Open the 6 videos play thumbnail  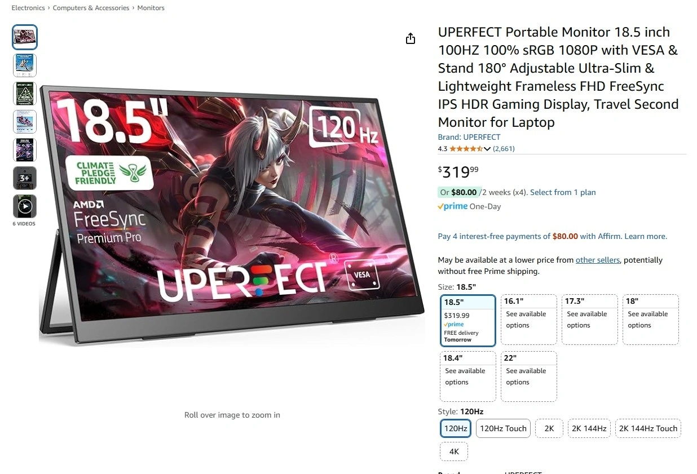[x=25, y=206]
